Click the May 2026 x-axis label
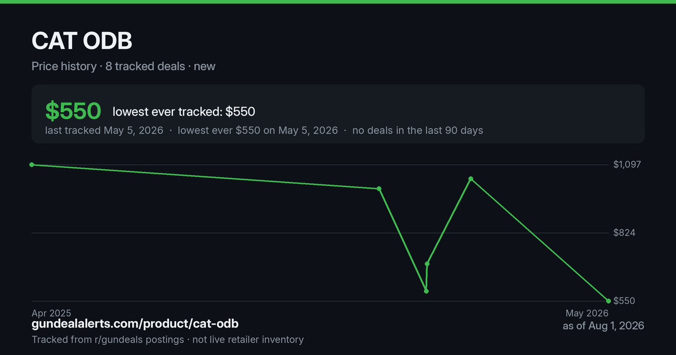Image resolution: width=676 pixels, height=355 pixels. [x=587, y=313]
